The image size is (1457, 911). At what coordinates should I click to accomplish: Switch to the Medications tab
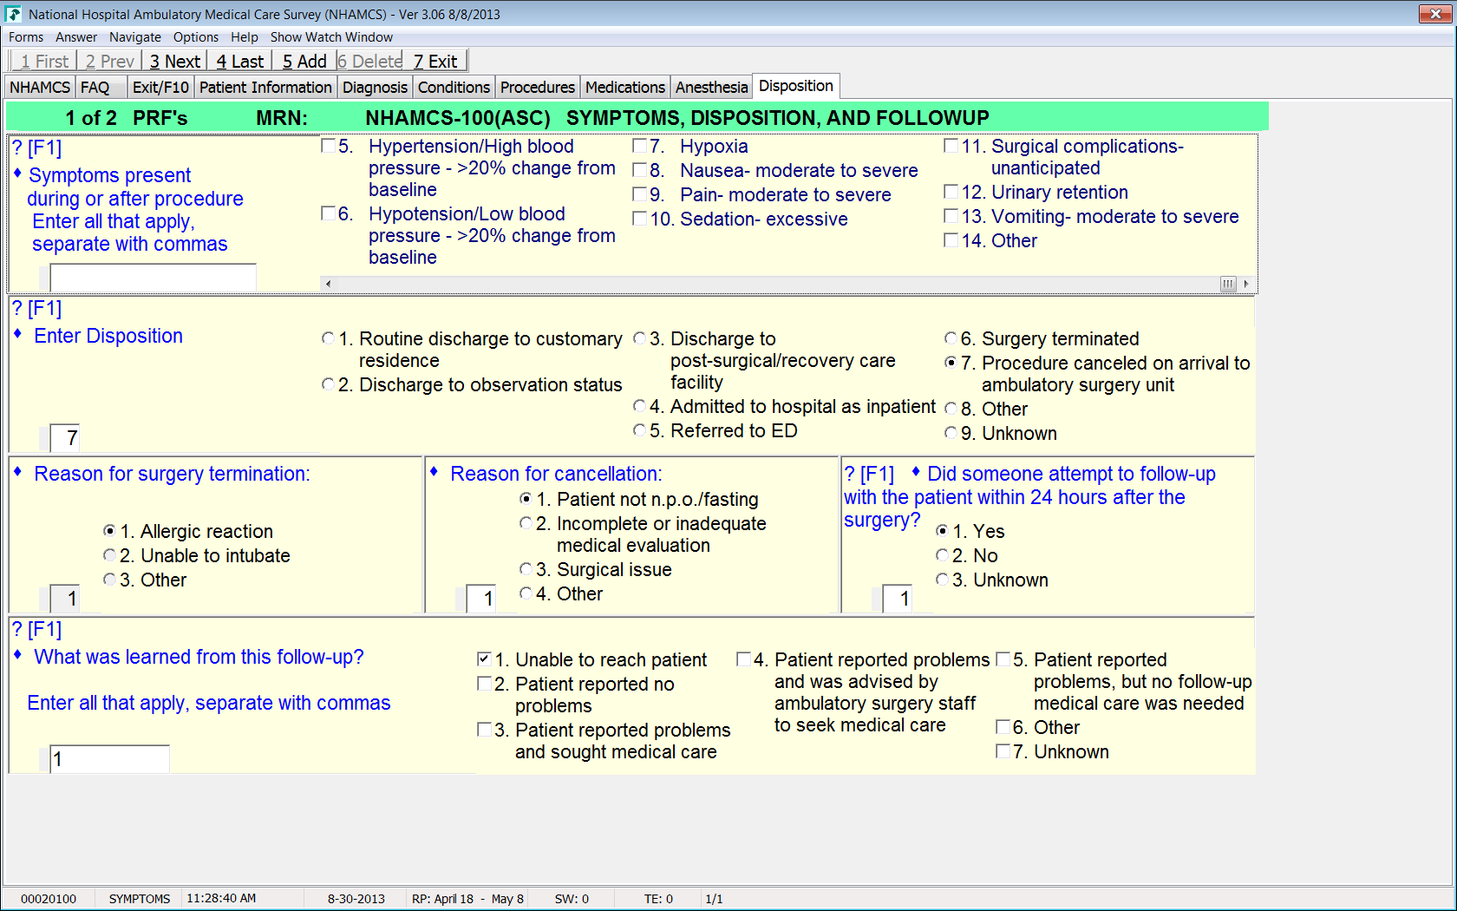click(624, 88)
